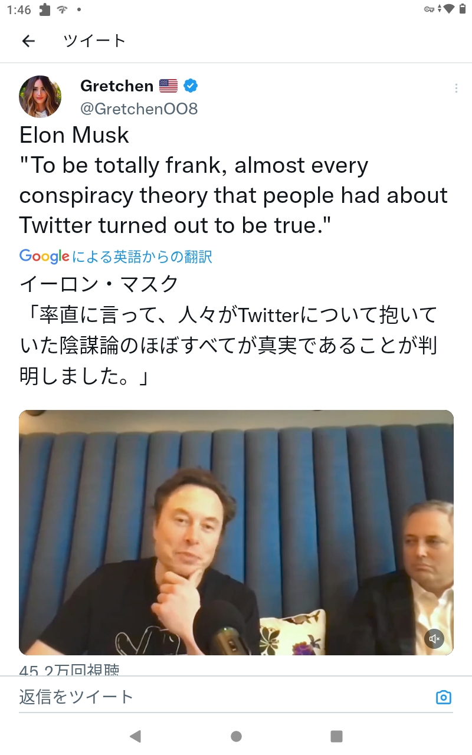Screen dimensions: 472x755
Task: Open the @GretchenOO8 handle
Action: pyautogui.click(x=139, y=109)
